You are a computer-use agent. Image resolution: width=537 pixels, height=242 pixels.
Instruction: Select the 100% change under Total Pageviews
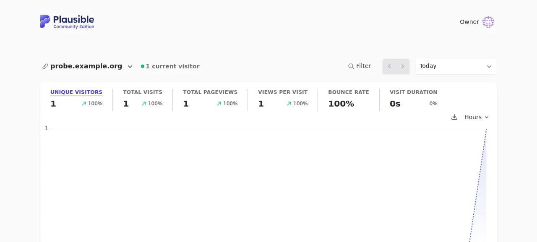pos(230,104)
